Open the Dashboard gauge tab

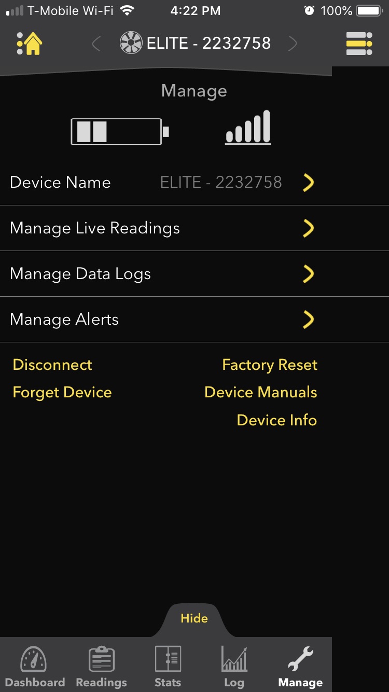pyautogui.click(x=34, y=666)
